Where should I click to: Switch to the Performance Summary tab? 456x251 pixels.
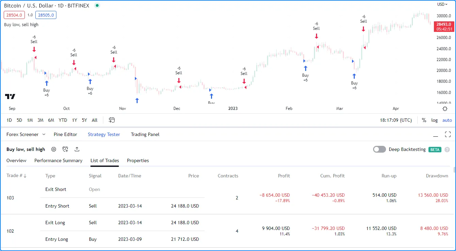pos(58,160)
